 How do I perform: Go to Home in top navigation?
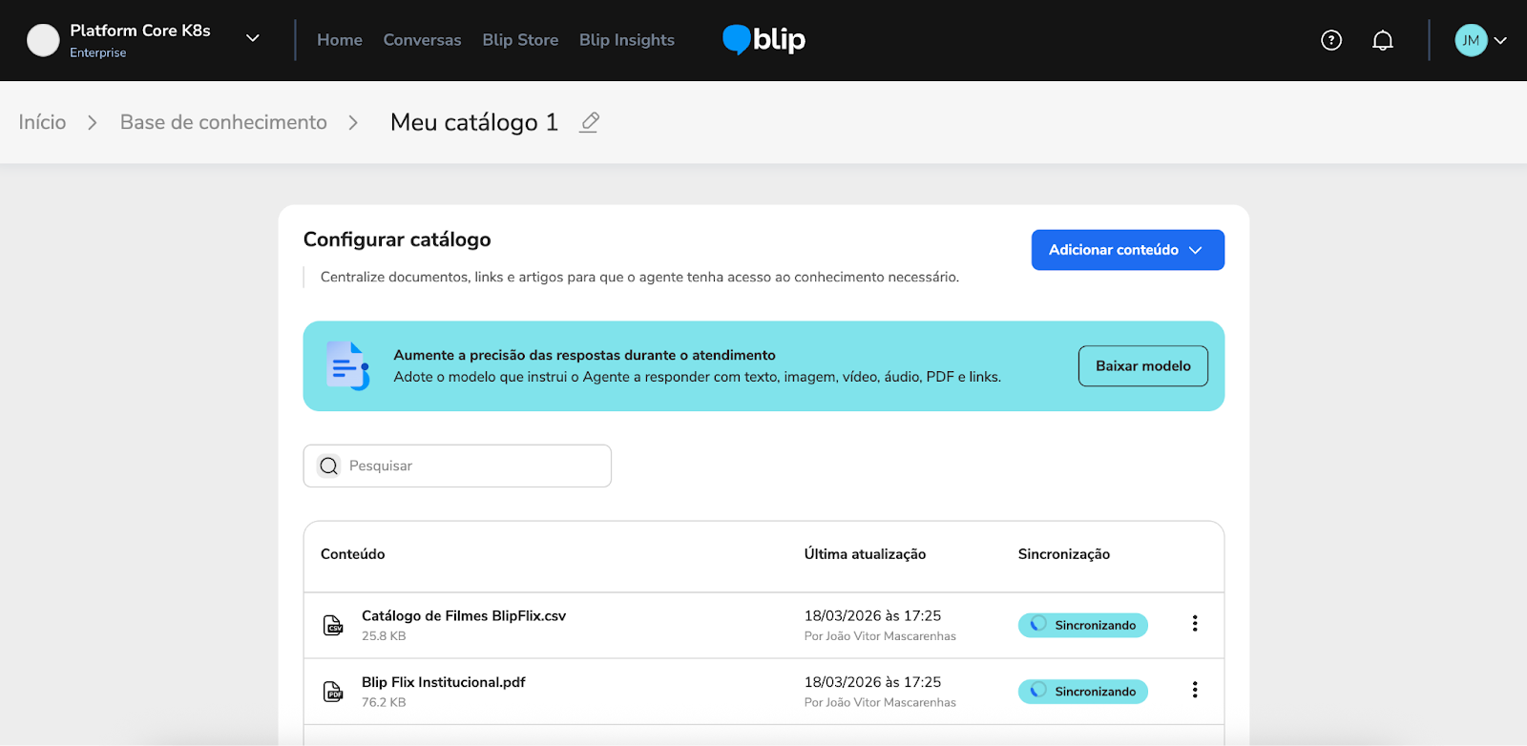pos(340,40)
